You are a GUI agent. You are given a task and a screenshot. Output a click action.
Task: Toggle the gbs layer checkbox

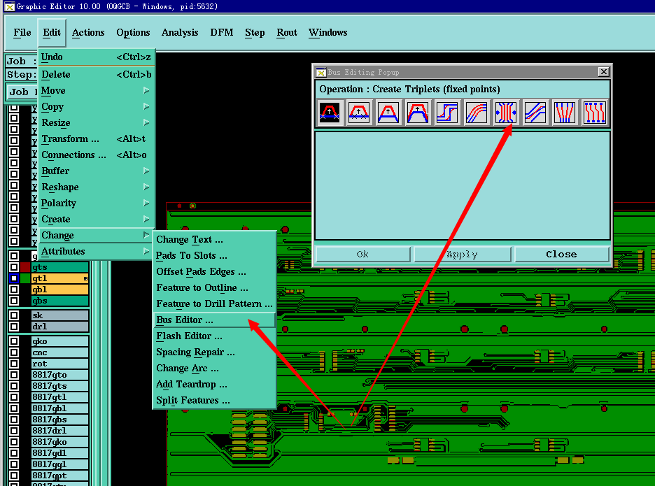tap(14, 301)
